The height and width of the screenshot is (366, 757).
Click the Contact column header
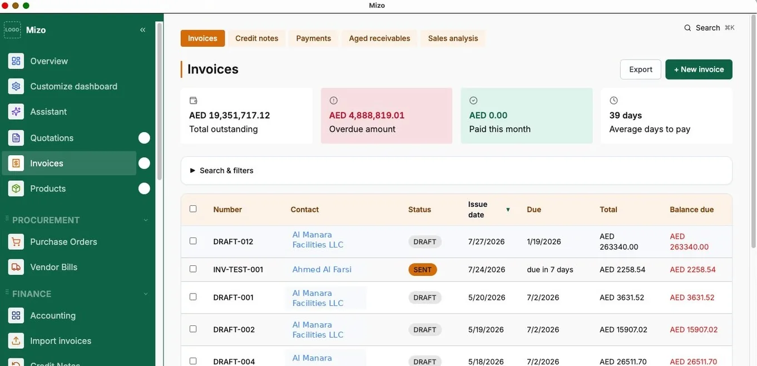coord(305,210)
